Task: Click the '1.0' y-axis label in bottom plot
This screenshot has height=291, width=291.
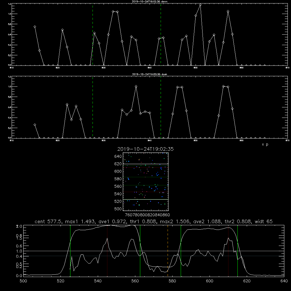Action: click(19, 251)
